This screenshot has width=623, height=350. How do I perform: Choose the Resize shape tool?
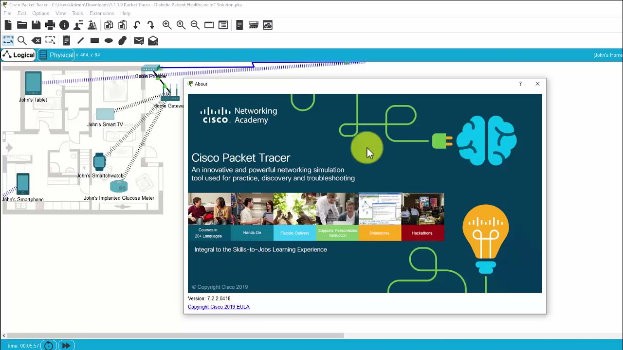point(50,40)
